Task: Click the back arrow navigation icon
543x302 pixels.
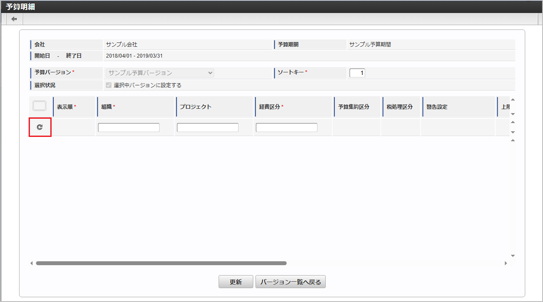Action: pyautogui.click(x=13, y=19)
